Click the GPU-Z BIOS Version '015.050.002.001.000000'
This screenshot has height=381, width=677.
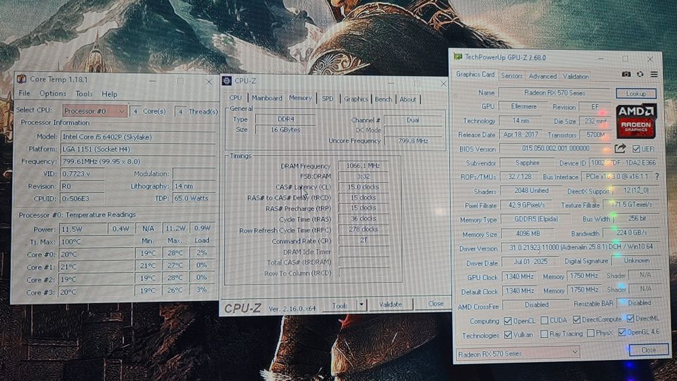555,148
